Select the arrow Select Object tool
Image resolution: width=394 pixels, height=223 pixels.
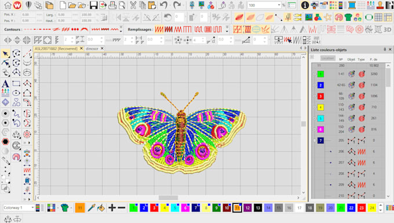click(x=5, y=54)
